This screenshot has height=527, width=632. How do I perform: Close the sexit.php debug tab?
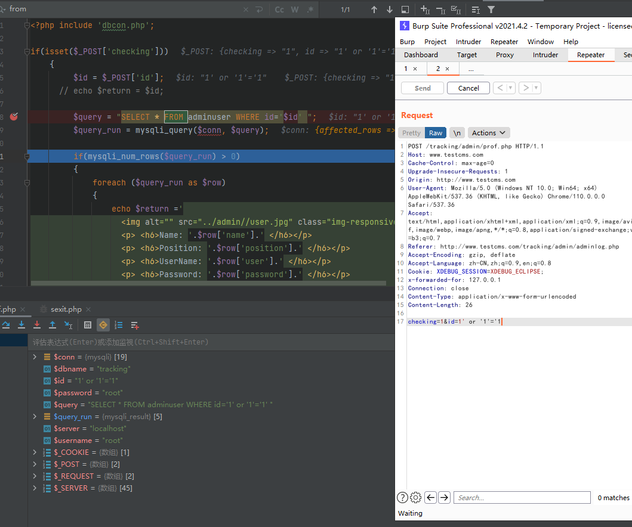click(88, 309)
